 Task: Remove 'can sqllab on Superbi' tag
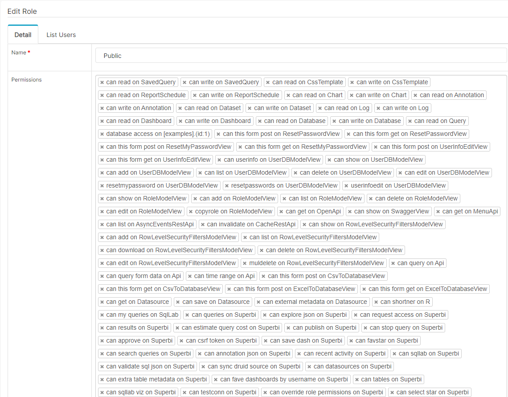pos(395,354)
